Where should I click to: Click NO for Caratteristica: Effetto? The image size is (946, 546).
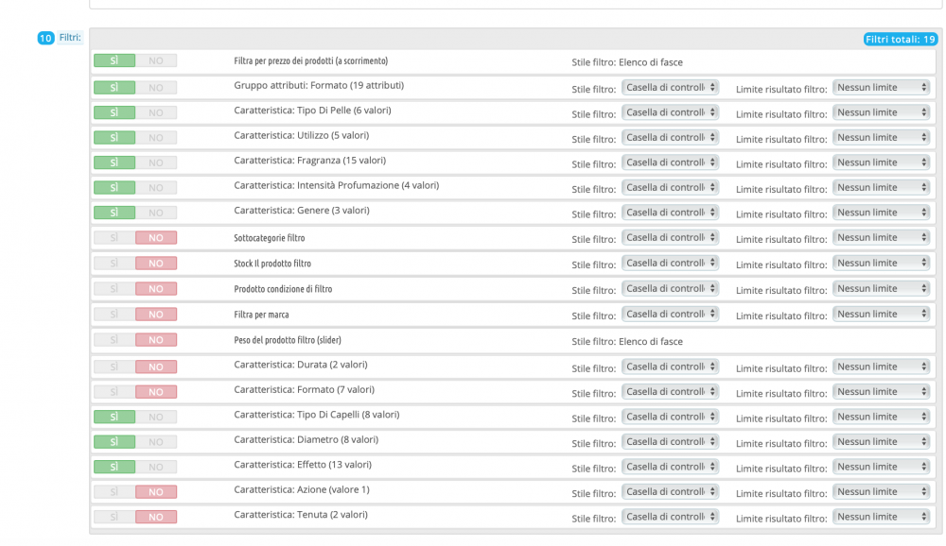coord(156,467)
